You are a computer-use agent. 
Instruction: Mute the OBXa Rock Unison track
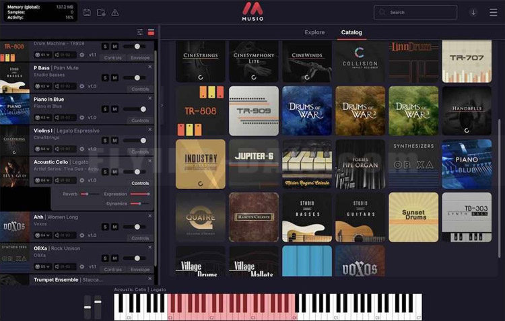click(x=114, y=258)
